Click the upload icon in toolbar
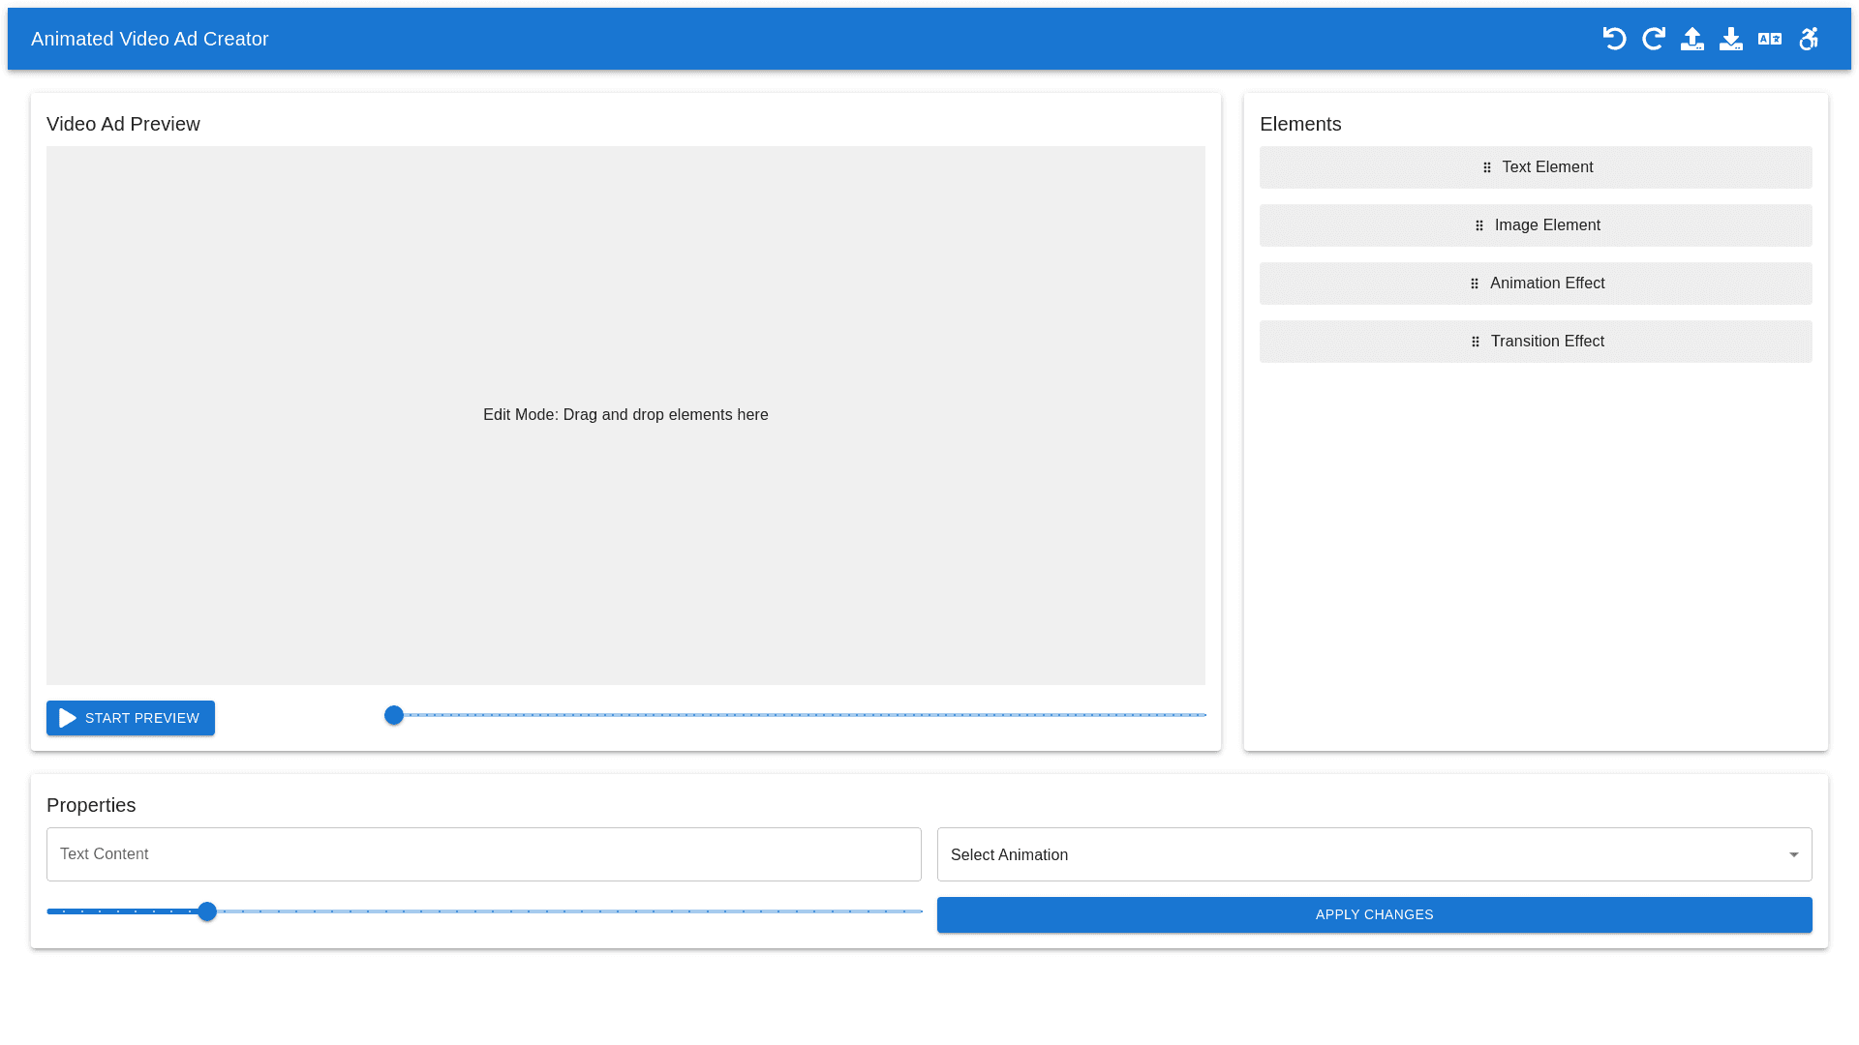The width and height of the screenshot is (1859, 1045). coord(1691,39)
